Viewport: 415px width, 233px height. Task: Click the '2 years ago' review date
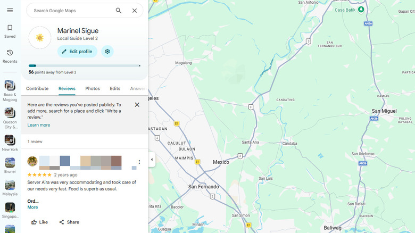click(x=65, y=174)
